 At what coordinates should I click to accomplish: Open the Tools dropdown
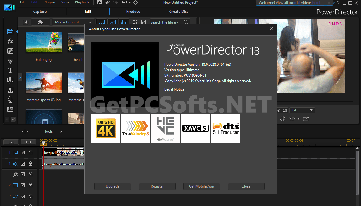click(53, 131)
